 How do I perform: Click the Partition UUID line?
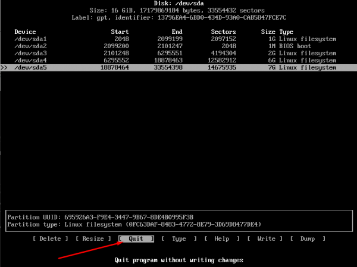(x=100, y=217)
